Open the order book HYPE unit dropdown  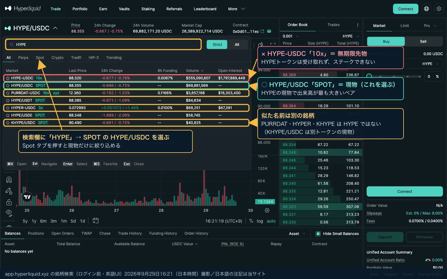pos(351,36)
